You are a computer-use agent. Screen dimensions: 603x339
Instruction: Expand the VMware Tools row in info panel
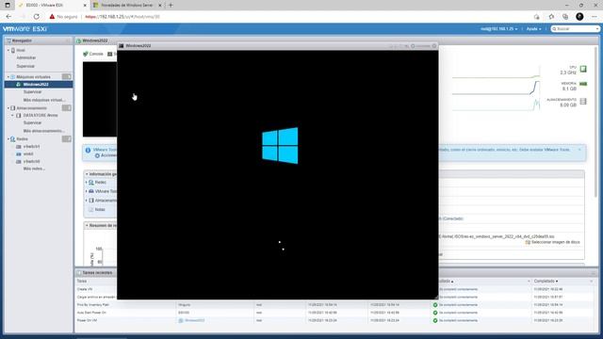(x=87, y=191)
